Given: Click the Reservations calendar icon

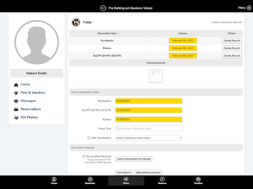Looking at the screenshot, I should [x=16, y=109].
